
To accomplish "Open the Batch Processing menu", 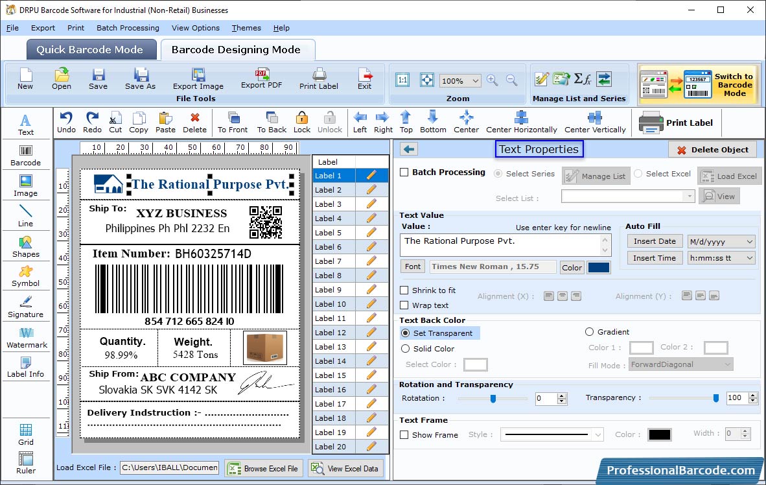I will (x=128, y=28).
